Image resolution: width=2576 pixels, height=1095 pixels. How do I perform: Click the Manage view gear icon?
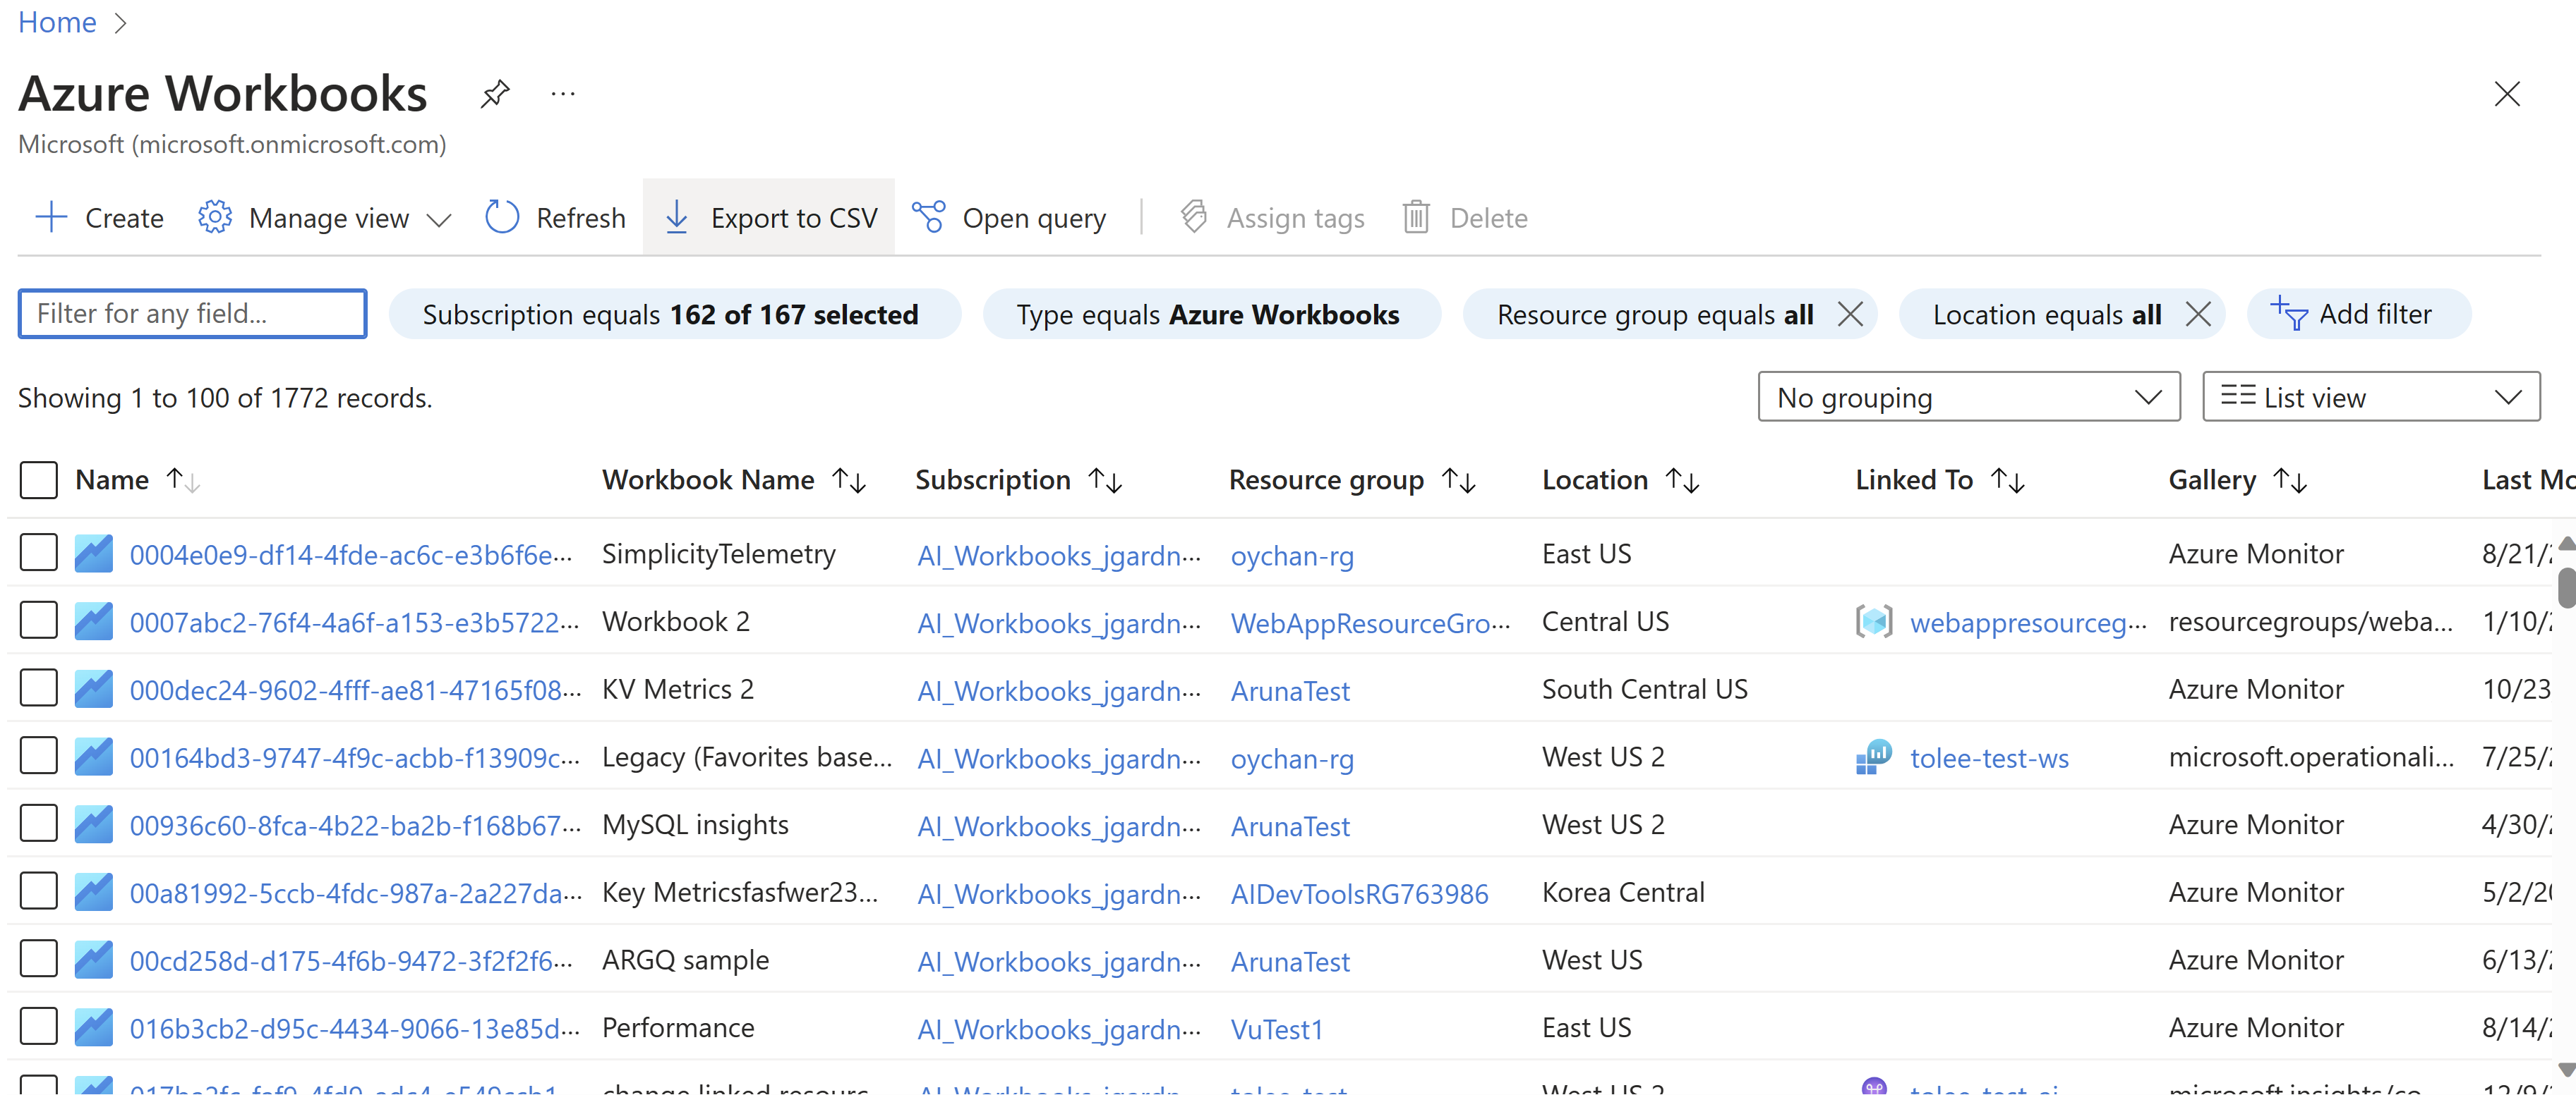[214, 216]
